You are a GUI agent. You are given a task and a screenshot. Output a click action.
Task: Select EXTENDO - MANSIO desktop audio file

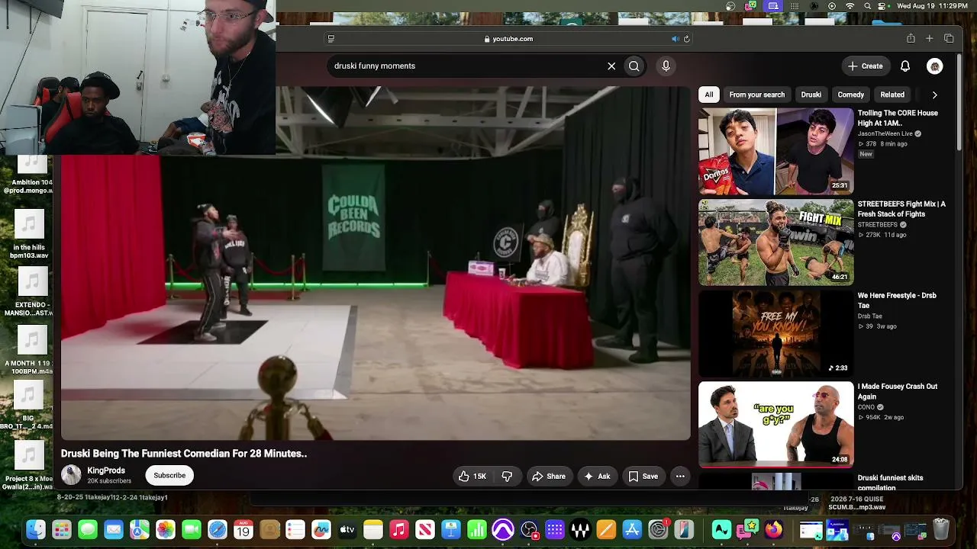click(31, 293)
